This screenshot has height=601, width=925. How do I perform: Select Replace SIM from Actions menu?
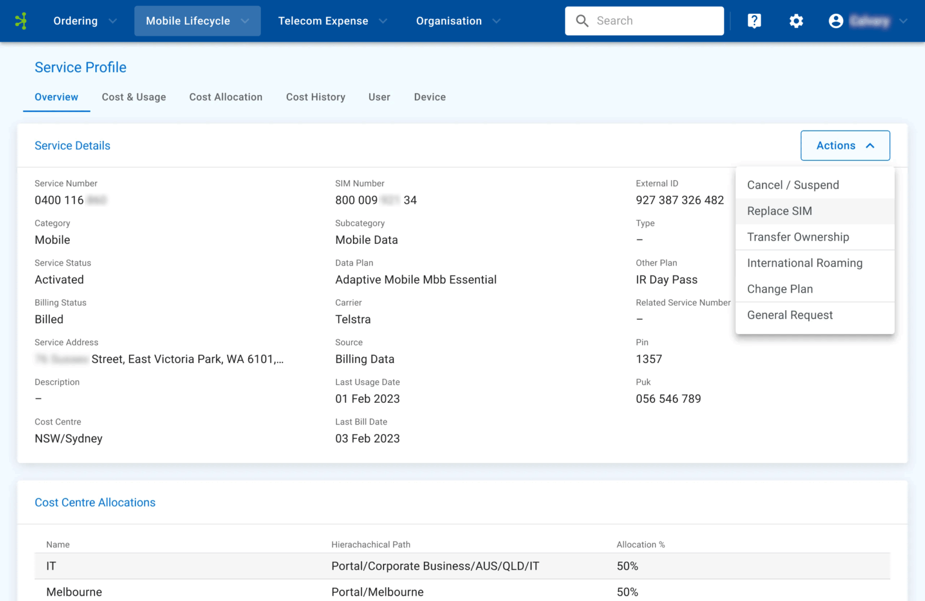pyautogui.click(x=779, y=211)
